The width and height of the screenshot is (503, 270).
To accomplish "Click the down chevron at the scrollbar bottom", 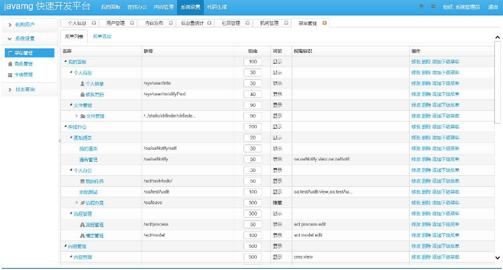I will point(498,257).
